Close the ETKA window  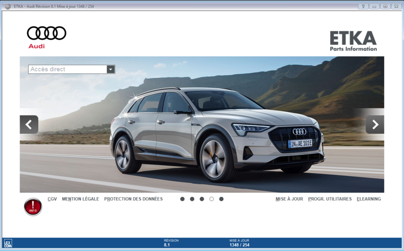click(x=396, y=6)
